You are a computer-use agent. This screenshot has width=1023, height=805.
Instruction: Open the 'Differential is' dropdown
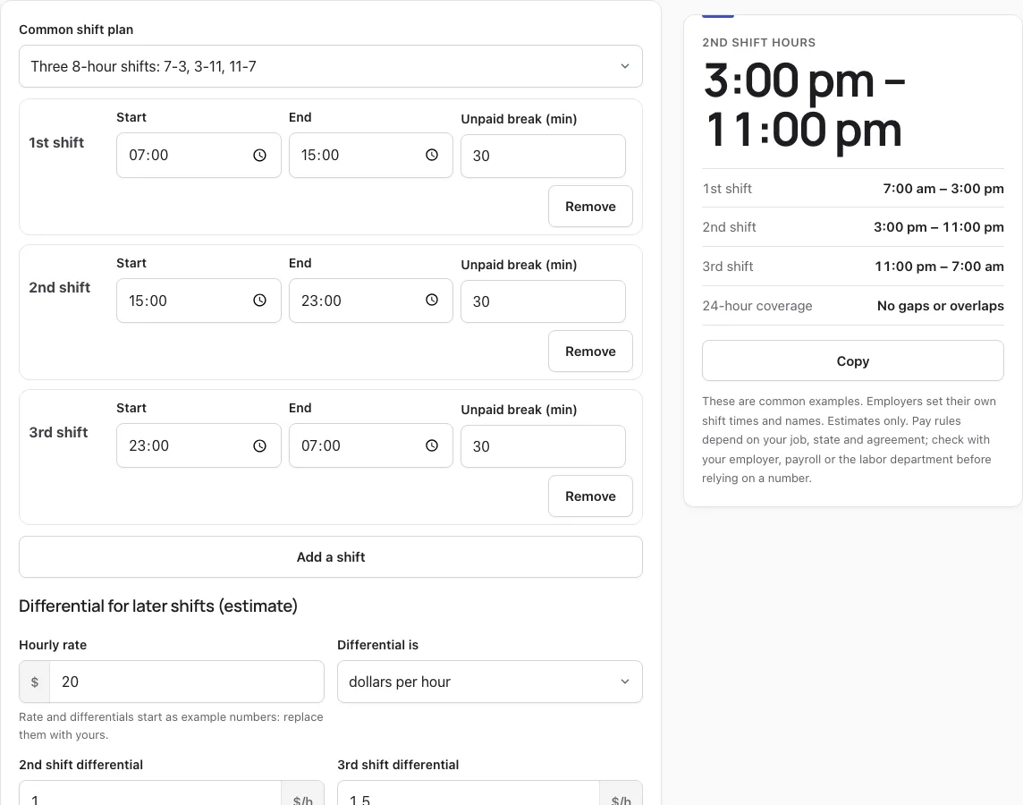[490, 682]
